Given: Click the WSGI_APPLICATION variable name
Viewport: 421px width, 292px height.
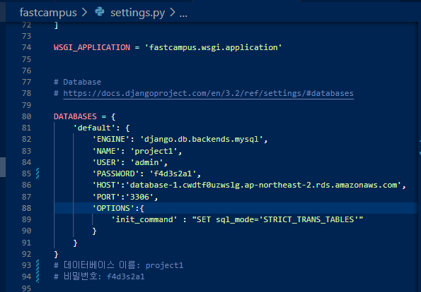Looking at the screenshot, I should [x=92, y=47].
